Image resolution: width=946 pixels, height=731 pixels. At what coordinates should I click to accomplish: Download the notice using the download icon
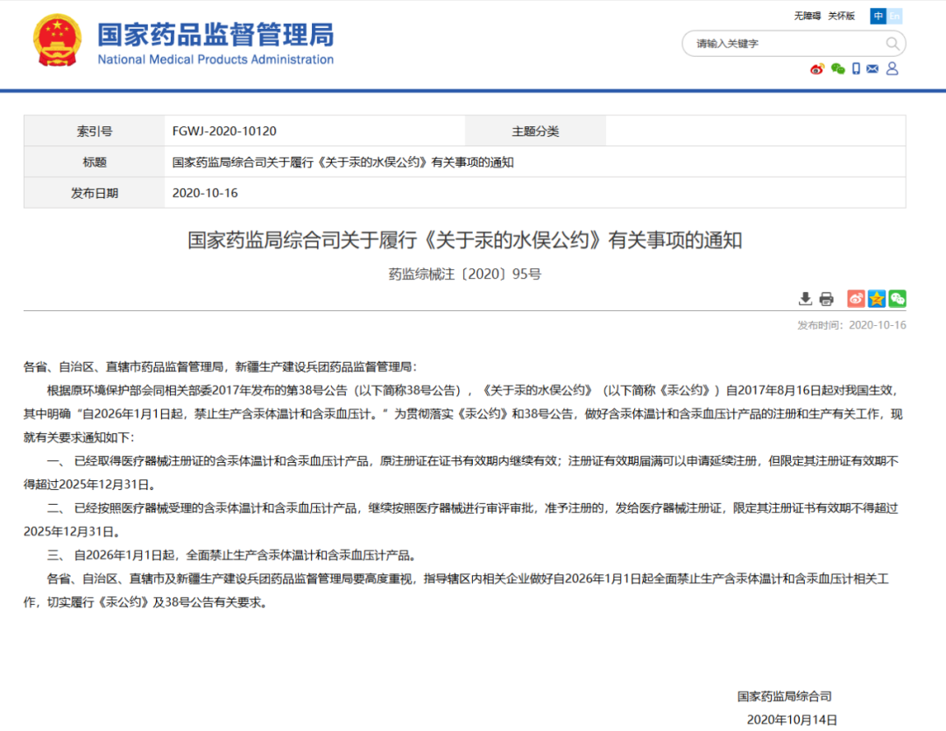(x=805, y=299)
